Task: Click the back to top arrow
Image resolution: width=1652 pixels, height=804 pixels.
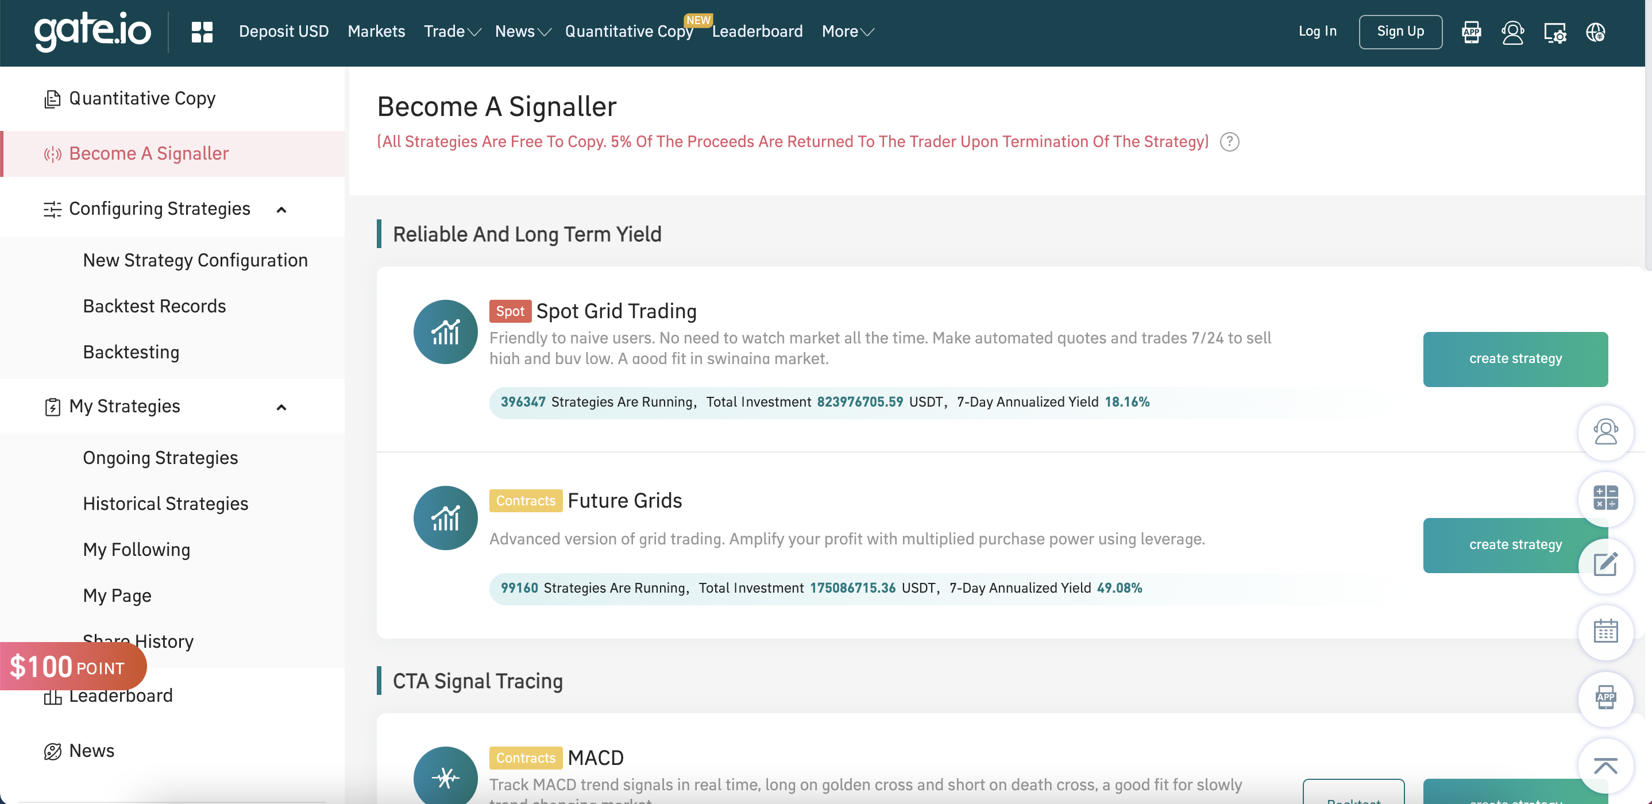Action: tap(1606, 766)
